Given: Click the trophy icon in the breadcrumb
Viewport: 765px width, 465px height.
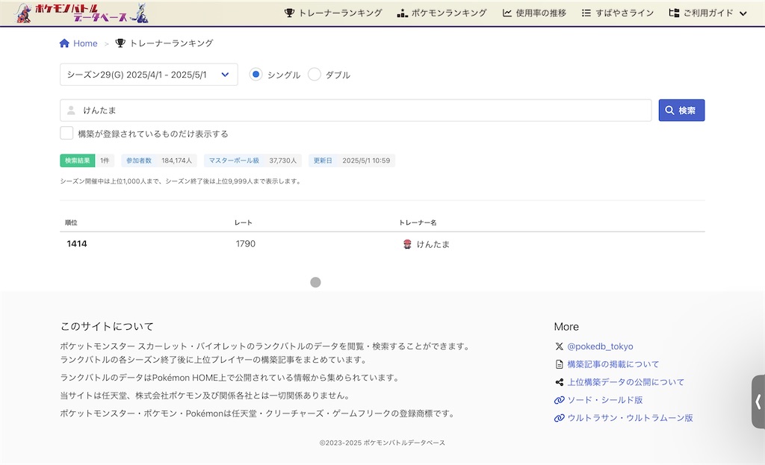Looking at the screenshot, I should 120,43.
